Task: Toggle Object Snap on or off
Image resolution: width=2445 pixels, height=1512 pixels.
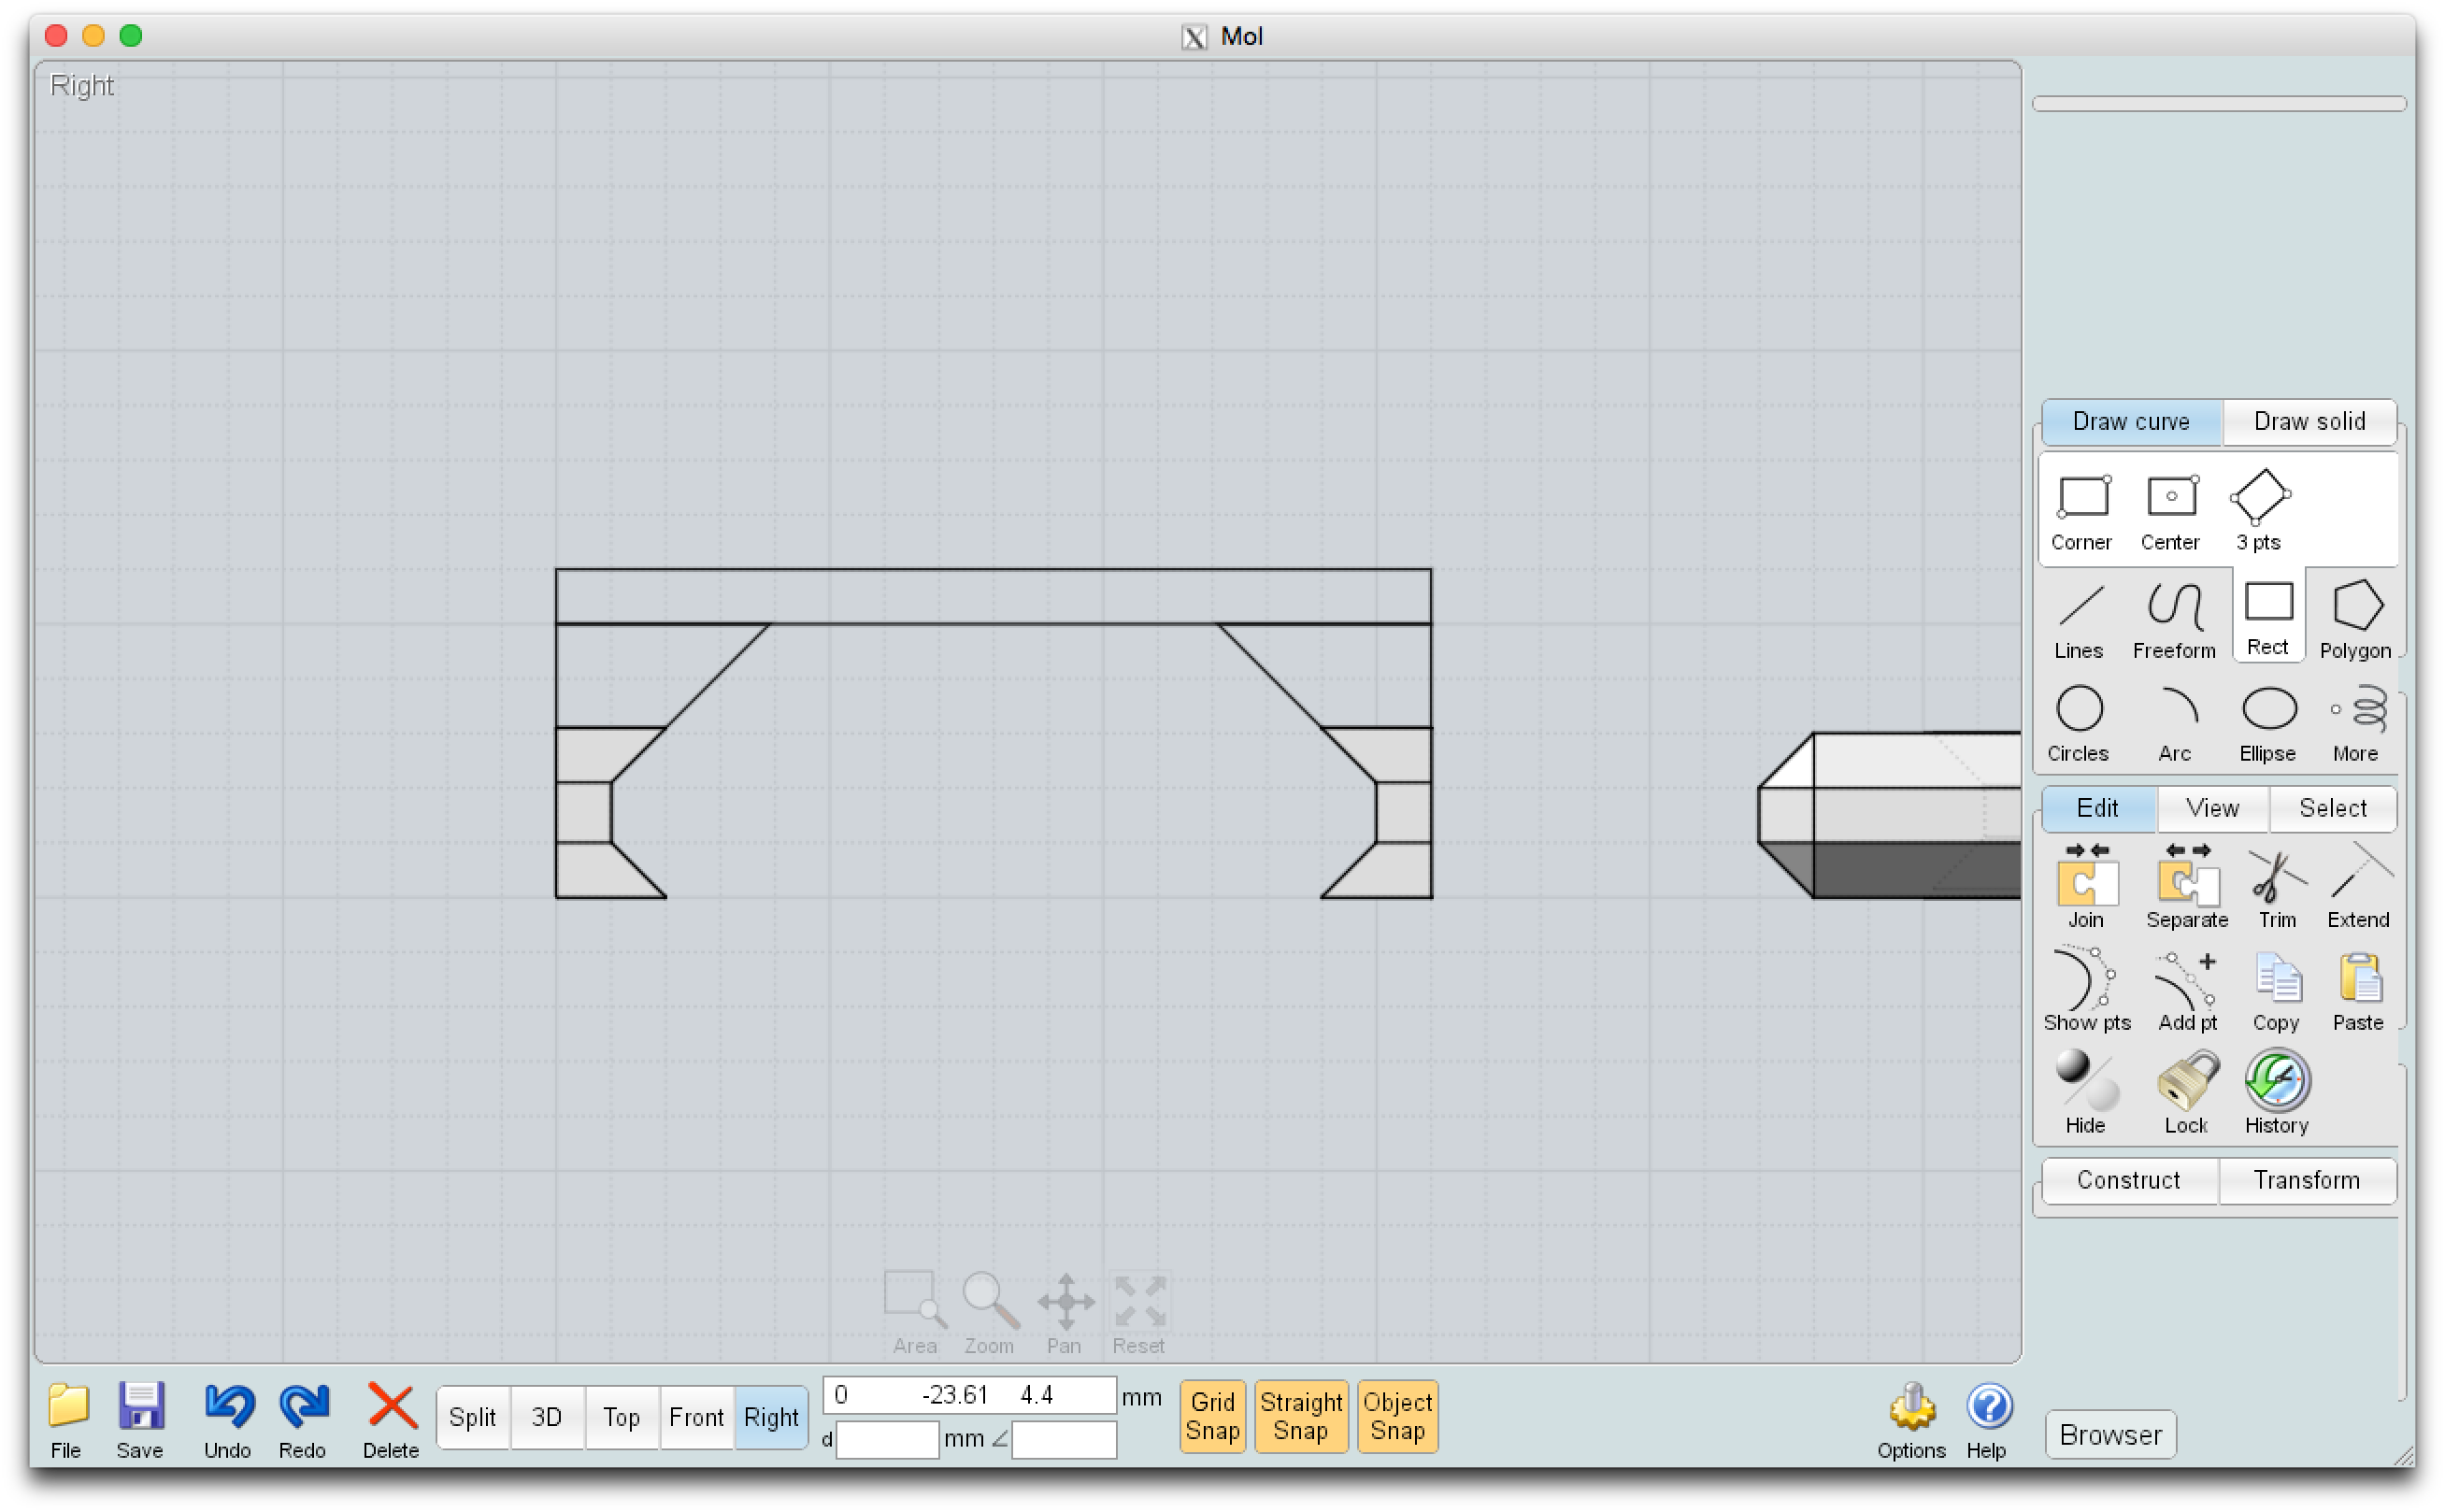Action: click(x=1397, y=1416)
